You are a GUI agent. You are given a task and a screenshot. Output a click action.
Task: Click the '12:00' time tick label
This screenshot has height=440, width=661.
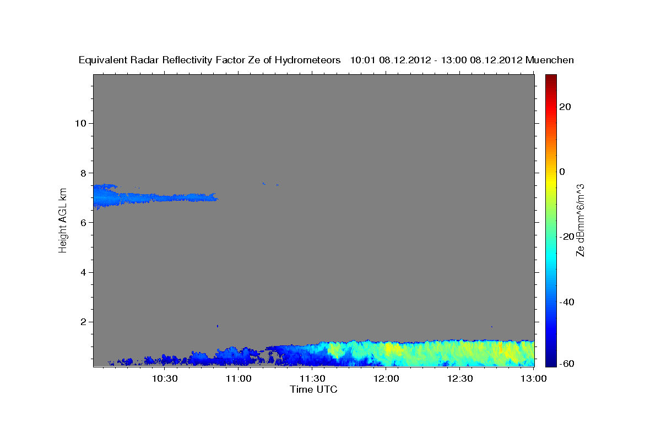tap(386, 378)
